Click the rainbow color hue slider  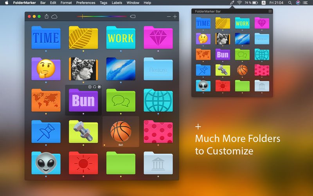point(102,16)
